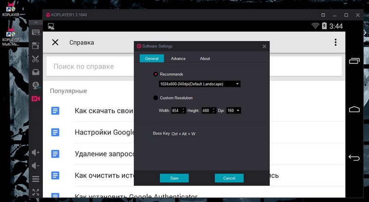Toggle the webcam icon in sidebar
Screen dimensions: 369x202
point(36,85)
